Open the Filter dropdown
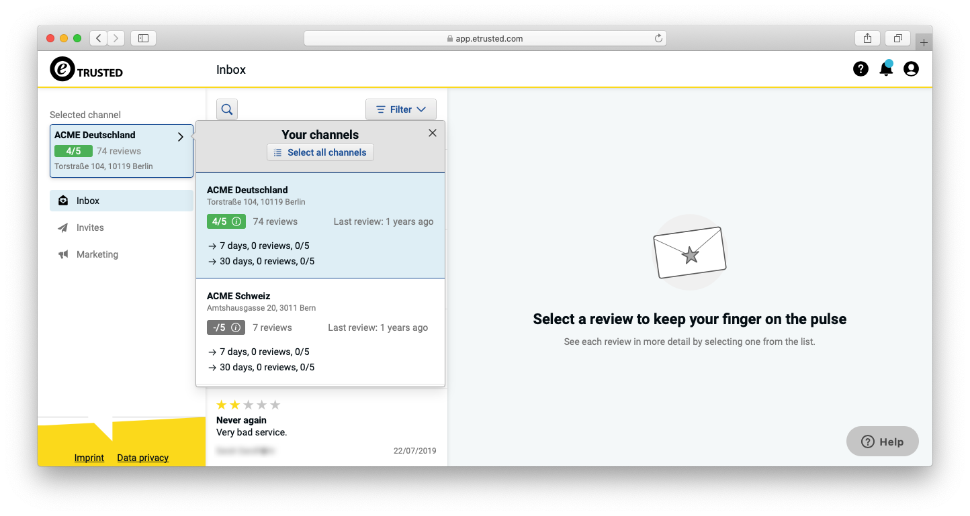The width and height of the screenshot is (970, 516). pos(401,109)
